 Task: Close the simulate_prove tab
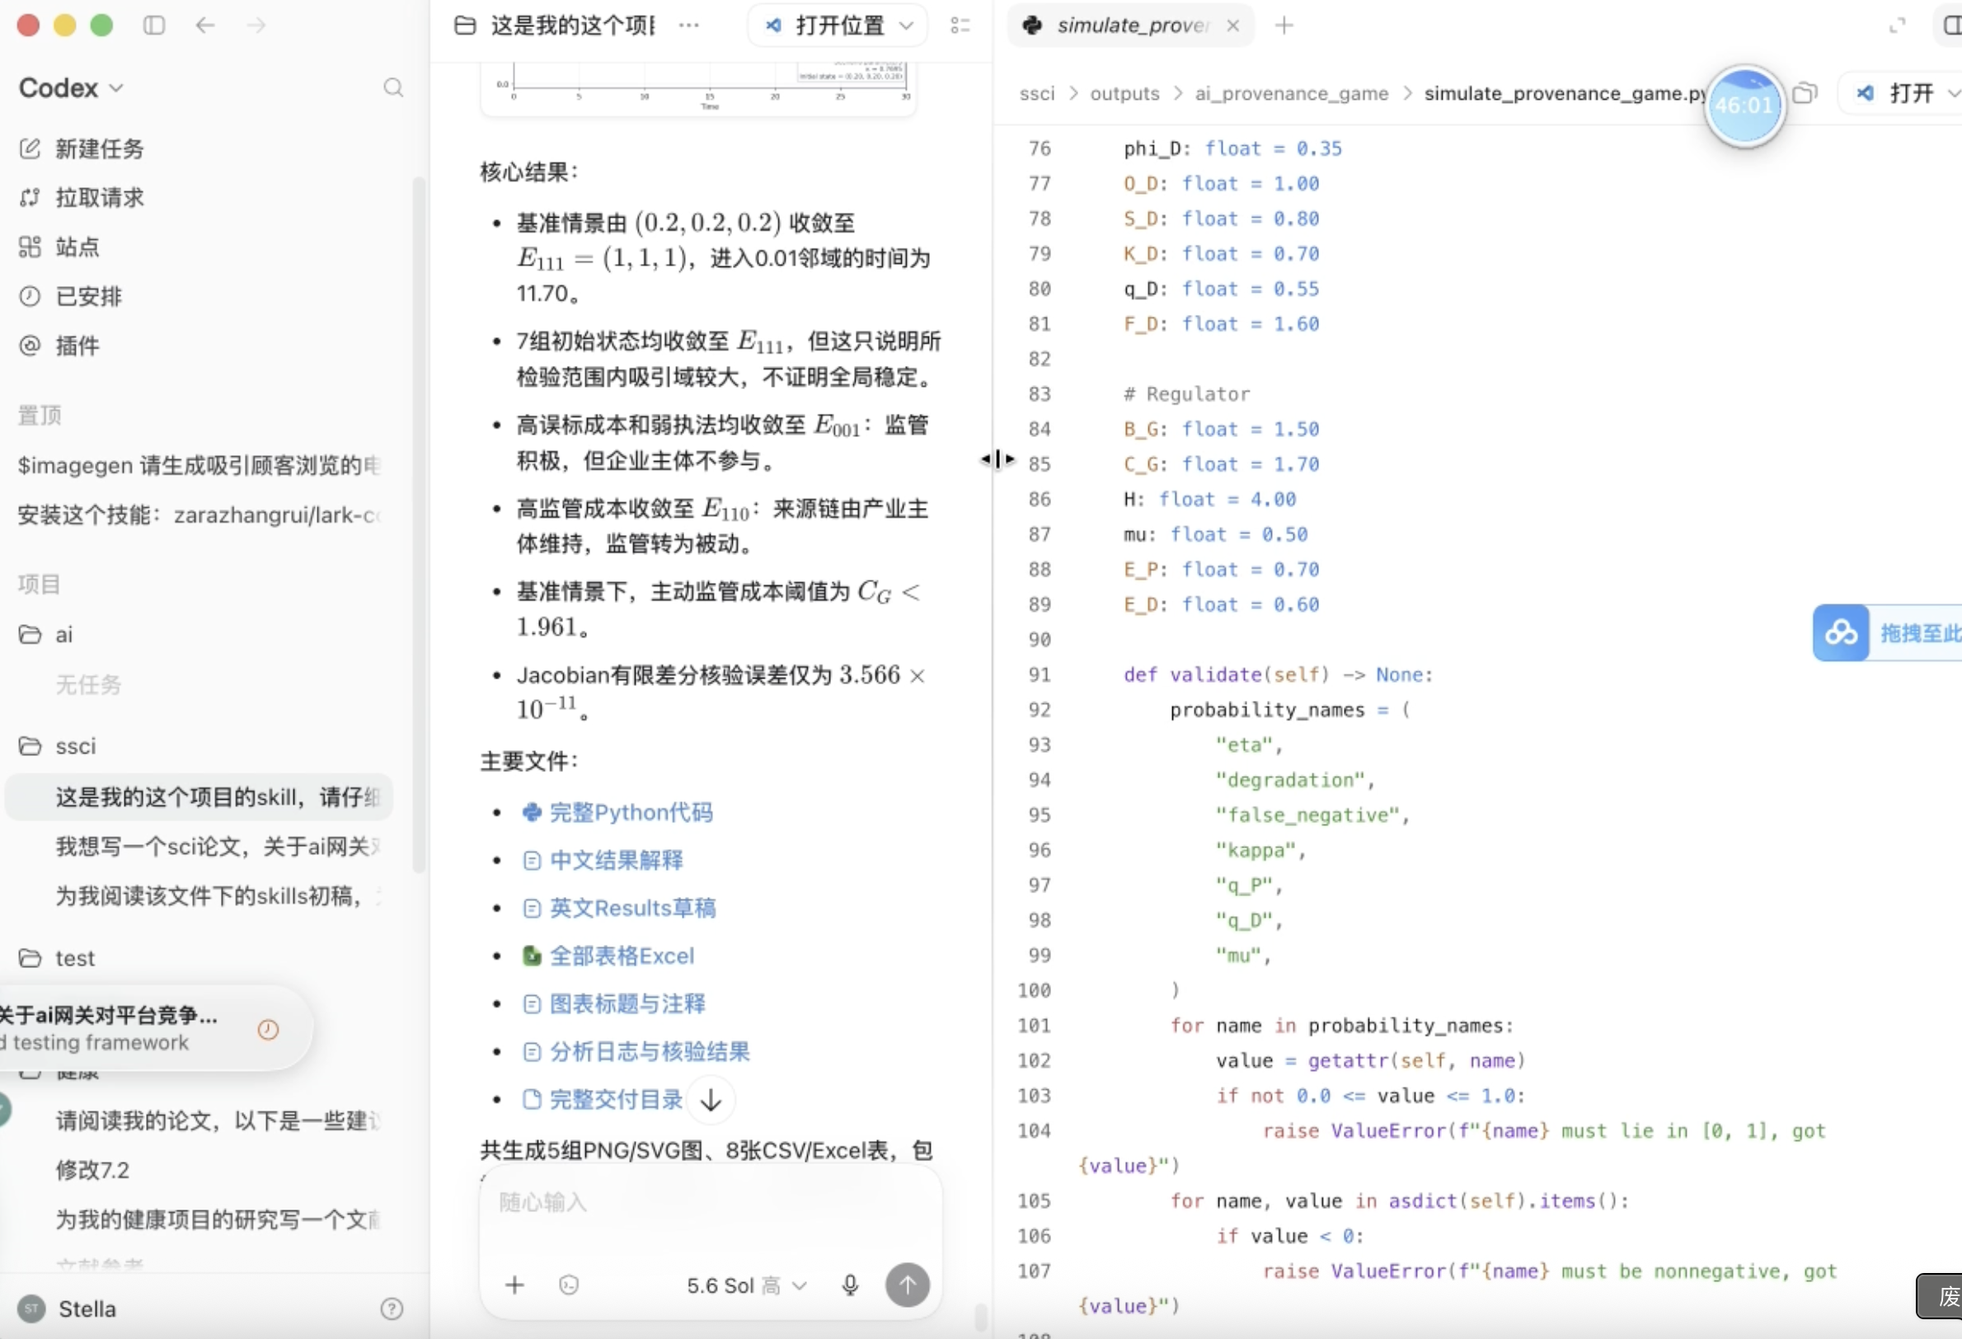[1232, 26]
